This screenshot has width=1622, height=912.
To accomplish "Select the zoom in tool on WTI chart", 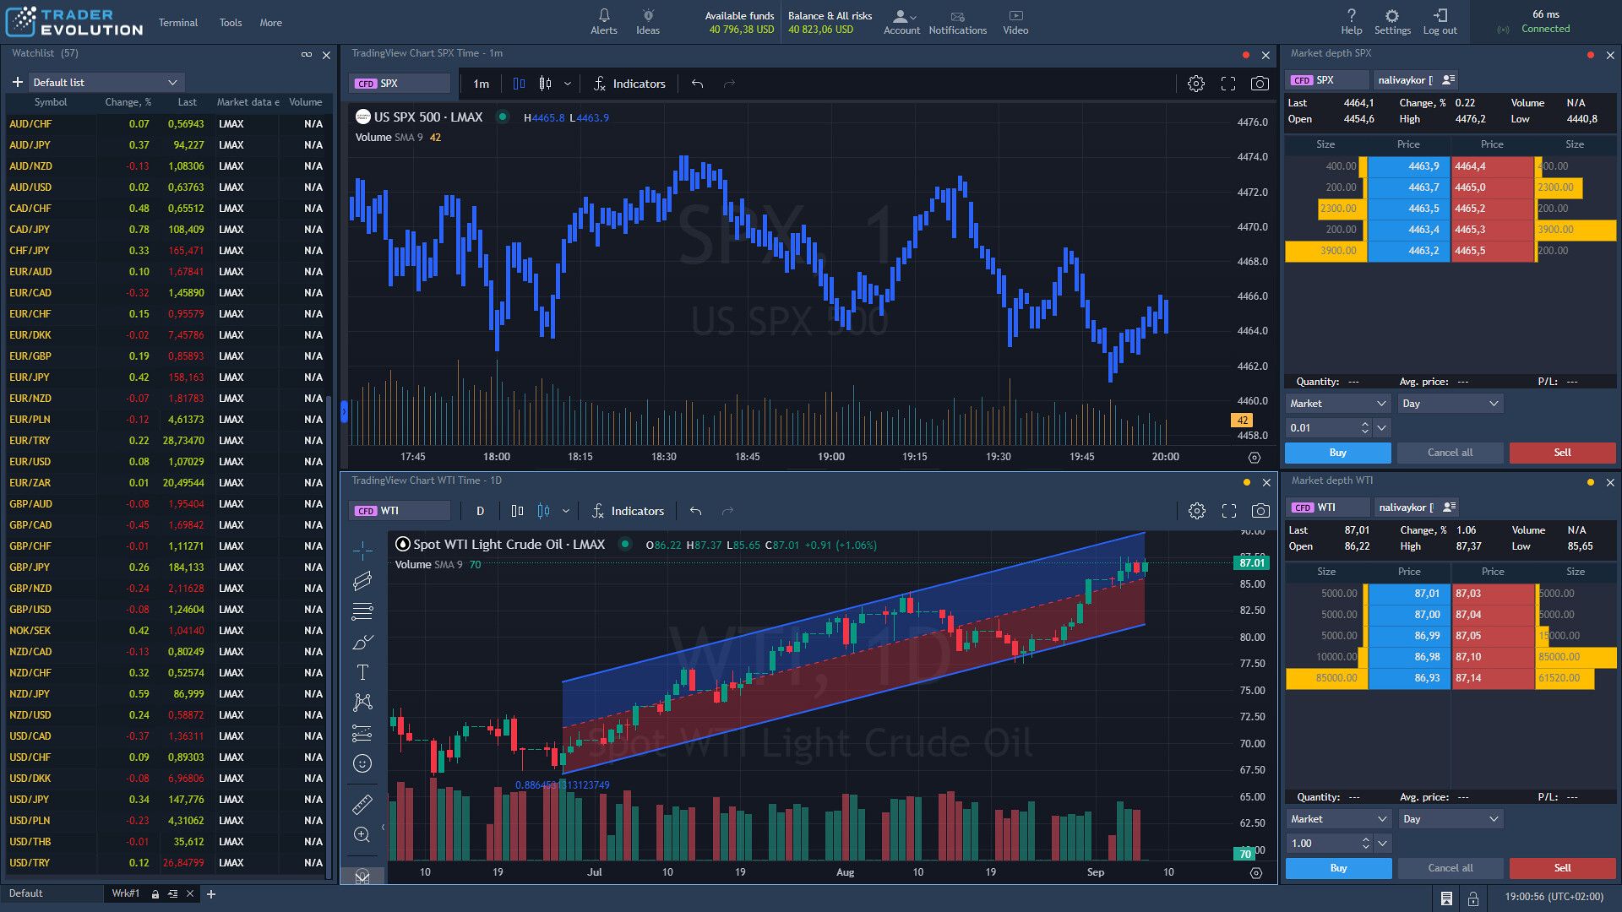I will [x=362, y=834].
